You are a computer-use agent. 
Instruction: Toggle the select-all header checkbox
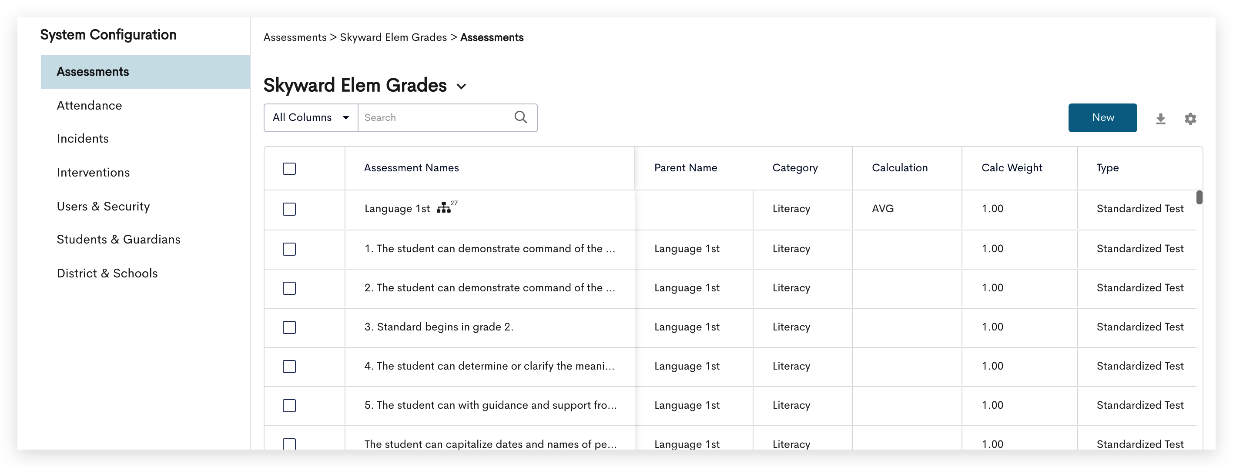[x=289, y=168]
